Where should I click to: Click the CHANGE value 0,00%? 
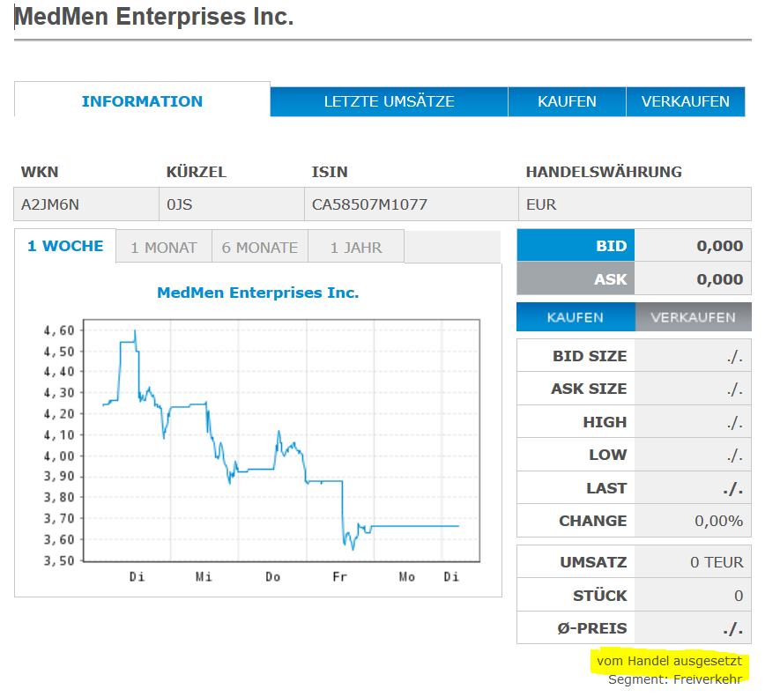coord(718,521)
